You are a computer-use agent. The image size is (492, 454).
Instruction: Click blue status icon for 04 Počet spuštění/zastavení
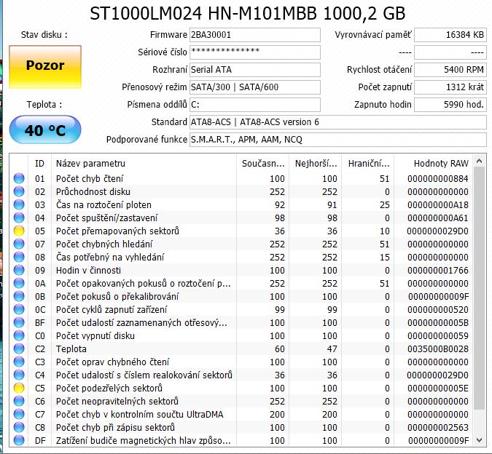(19, 218)
